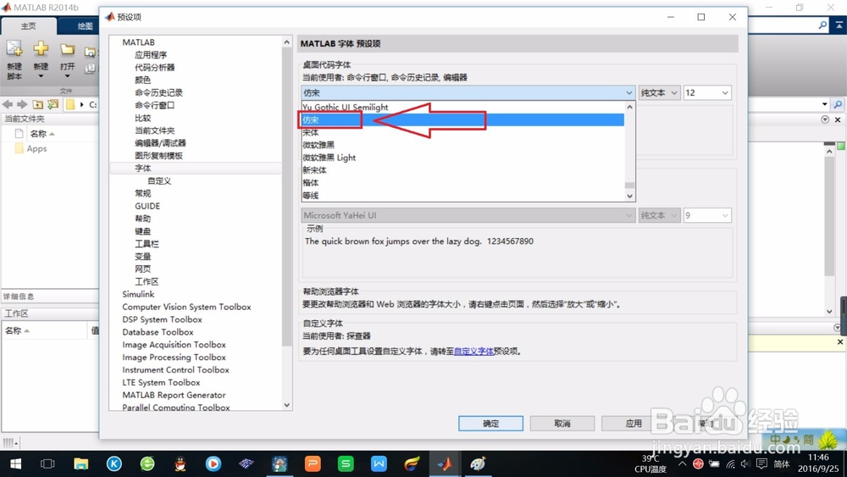This screenshot has width=847, height=477.
Task: Click the New Script icon in MATLAB toolbar
Action: [14, 49]
